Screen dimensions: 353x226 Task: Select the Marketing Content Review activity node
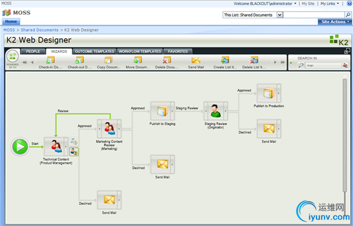(109, 129)
